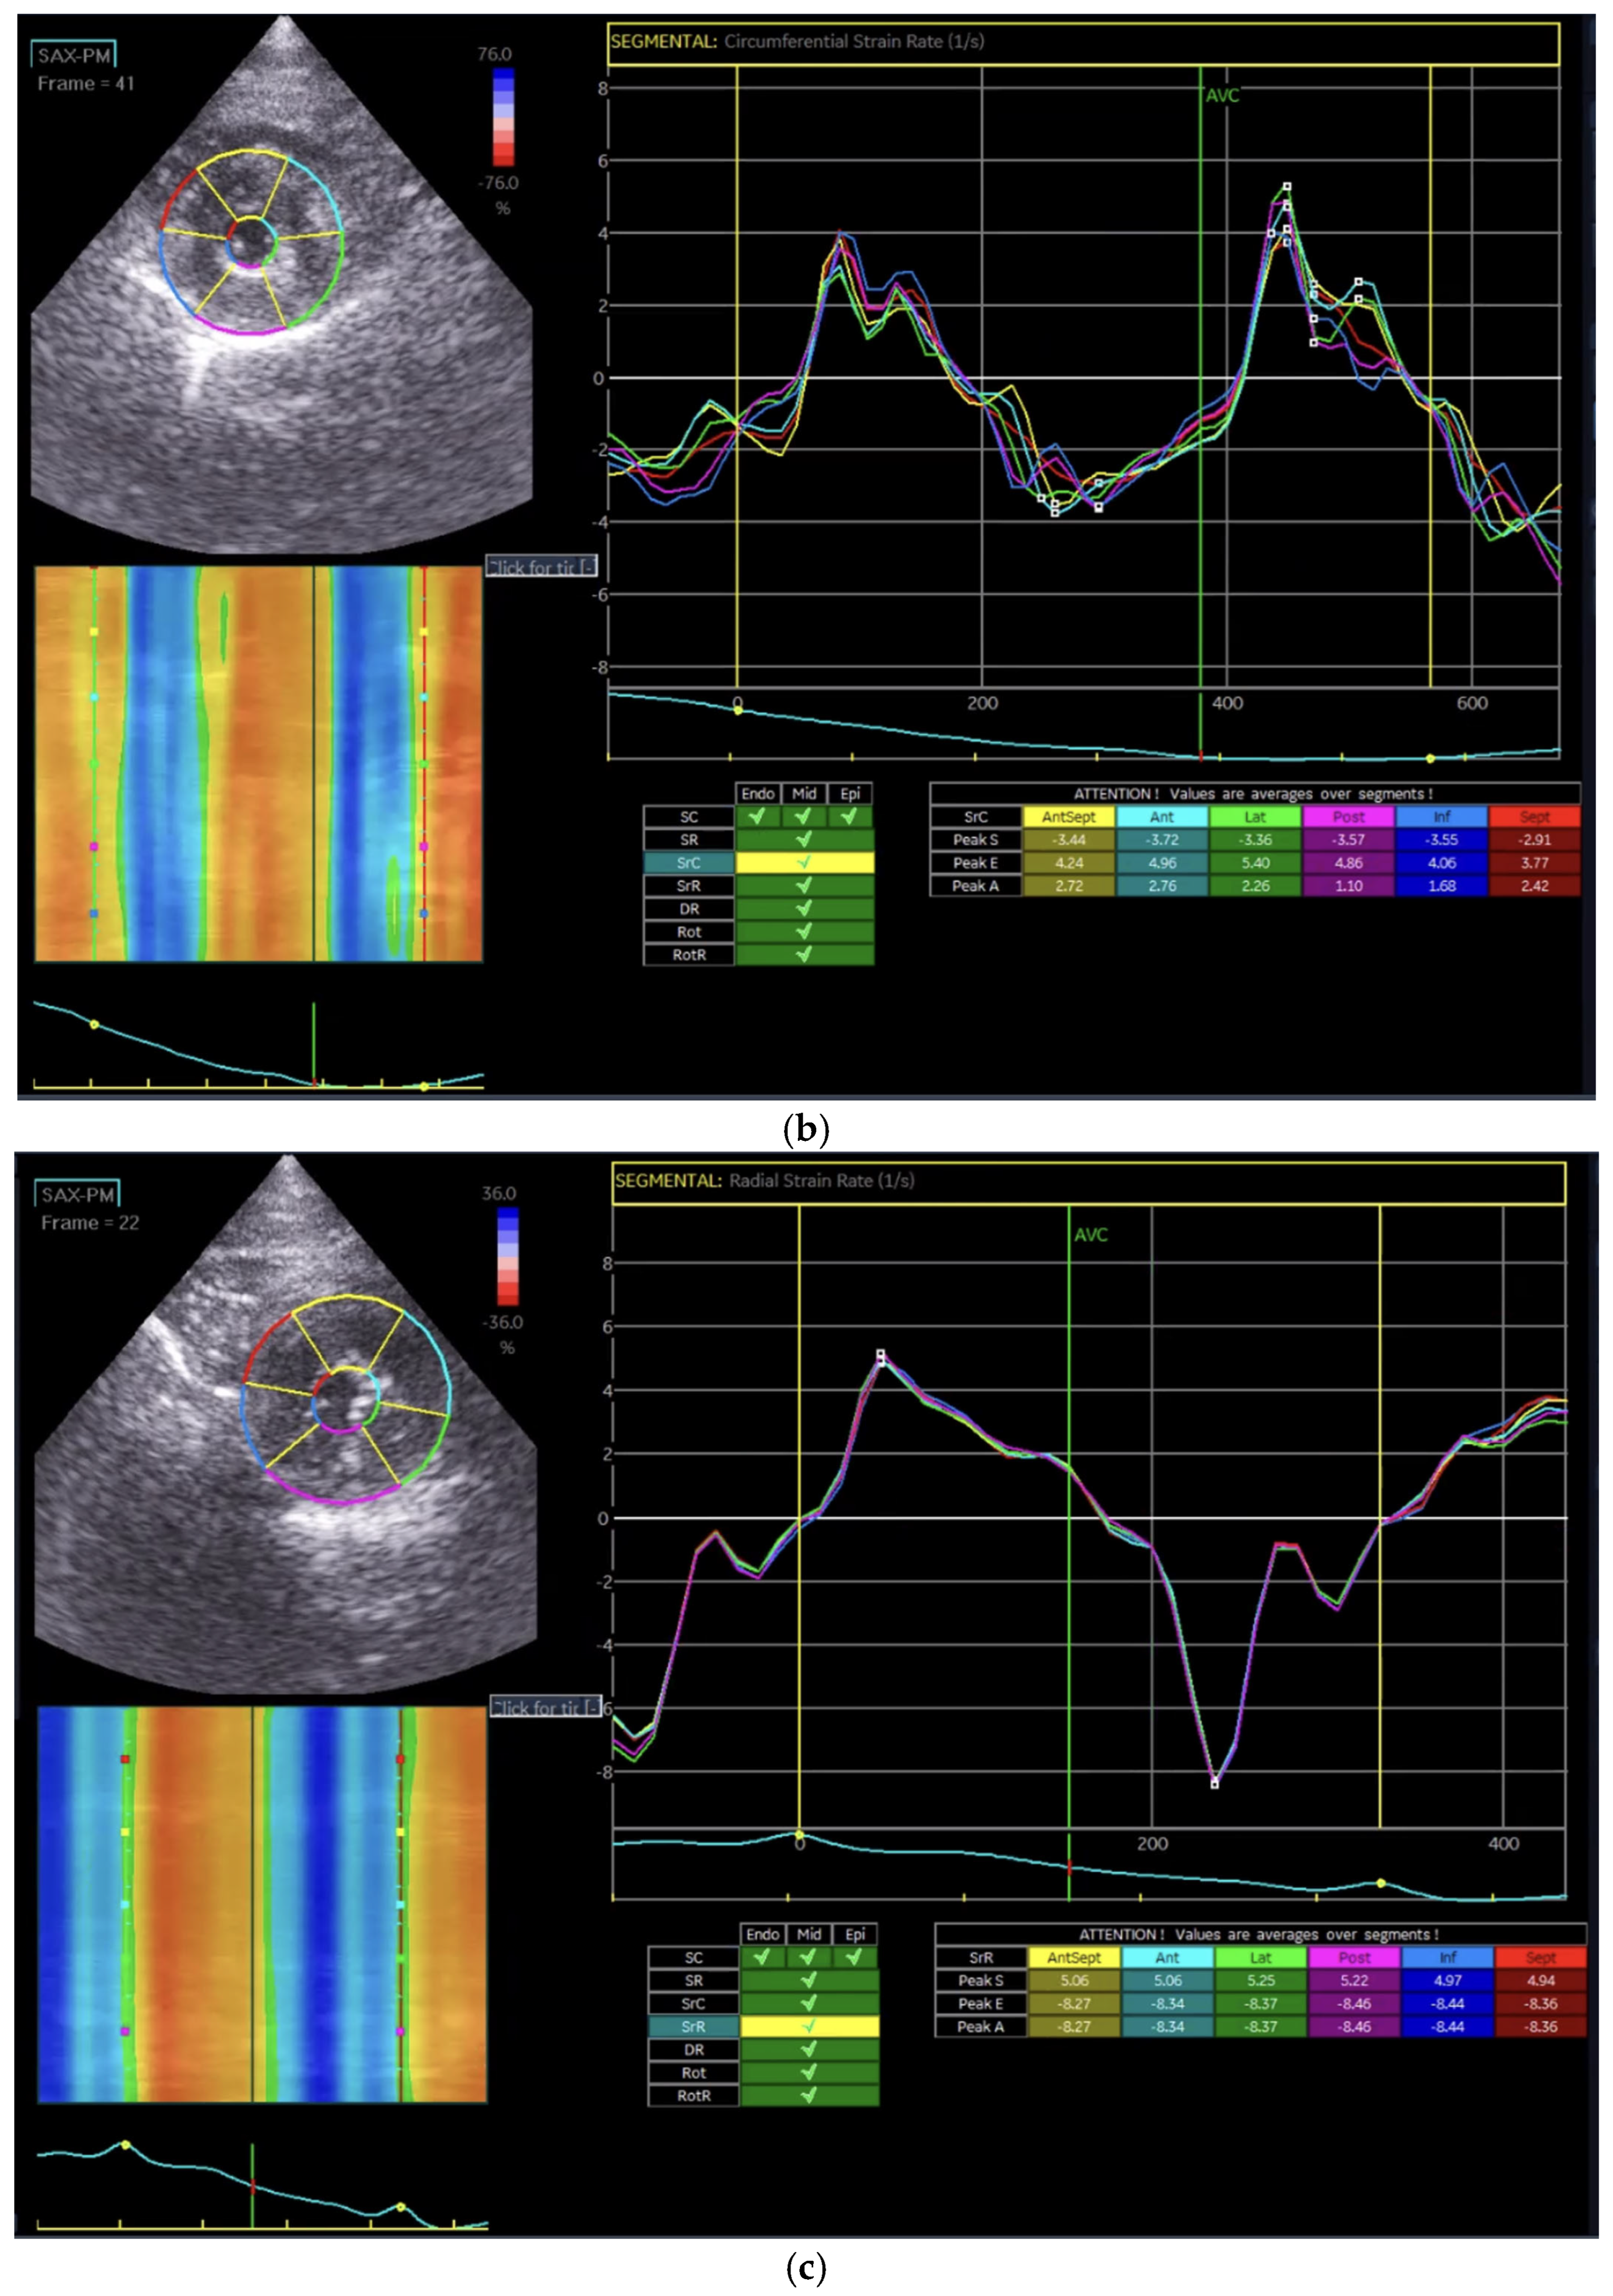Click the Peak A value 1.10 for Post
The width and height of the screenshot is (1613, 2296).
(1348, 885)
